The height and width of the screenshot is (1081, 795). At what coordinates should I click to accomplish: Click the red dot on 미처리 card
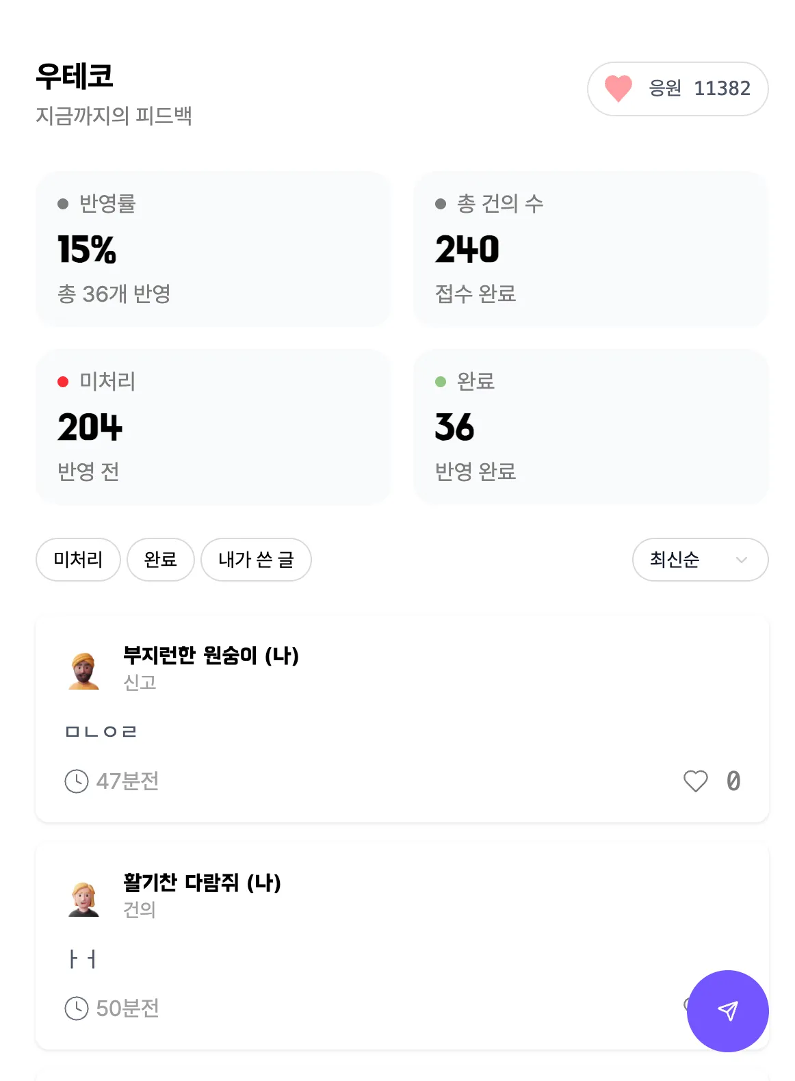click(63, 382)
